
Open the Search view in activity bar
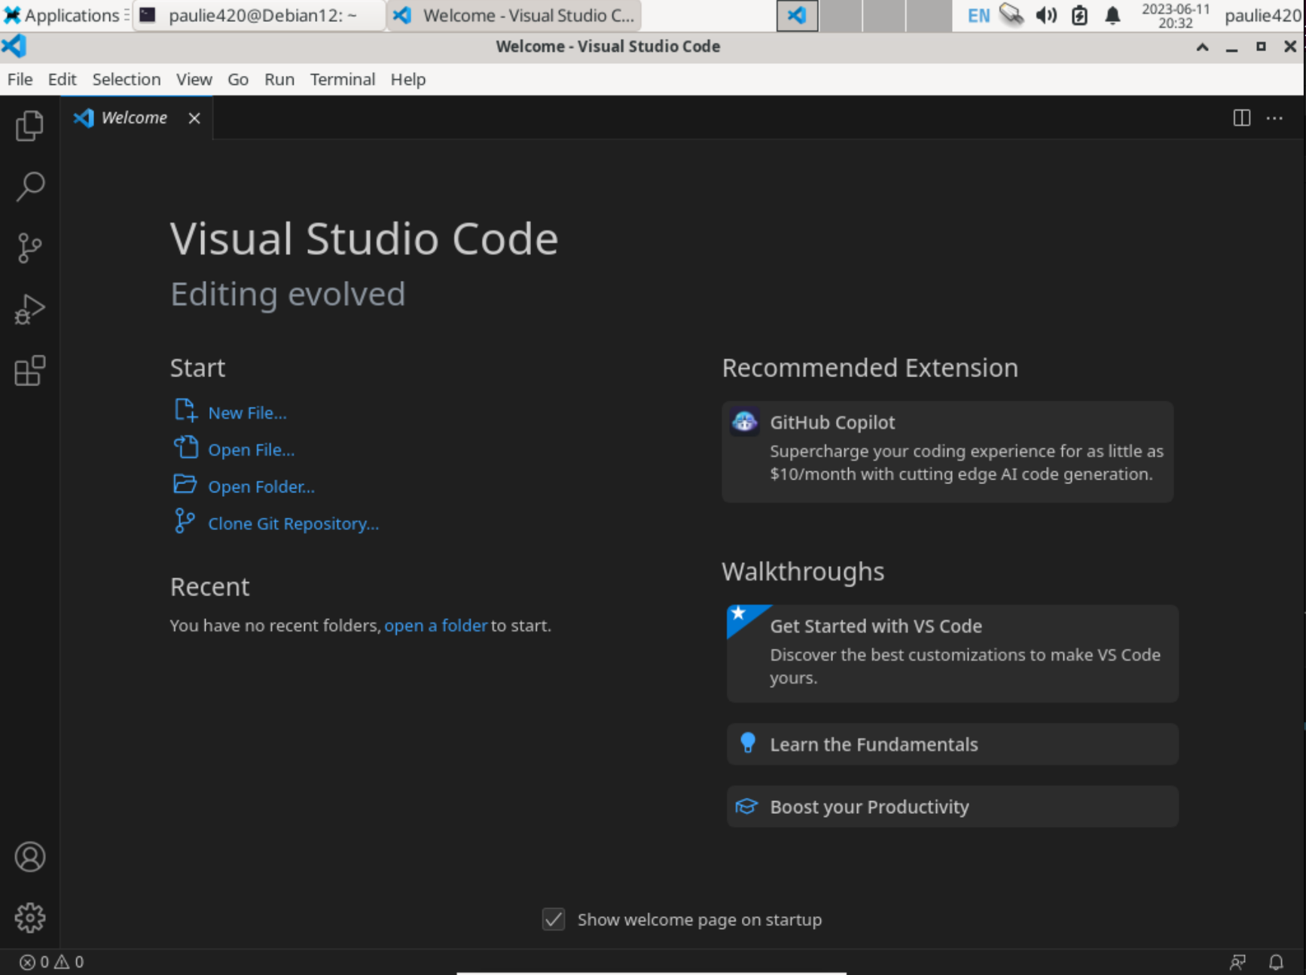(x=30, y=187)
